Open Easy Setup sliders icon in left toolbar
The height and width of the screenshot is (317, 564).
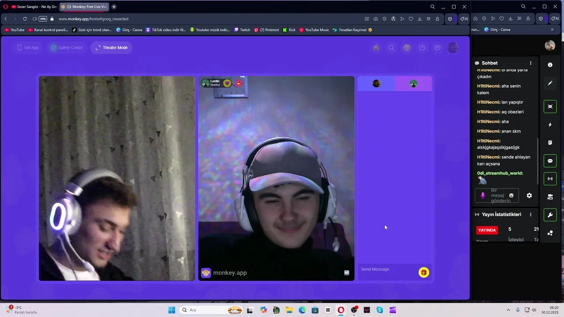tap(428, 19)
